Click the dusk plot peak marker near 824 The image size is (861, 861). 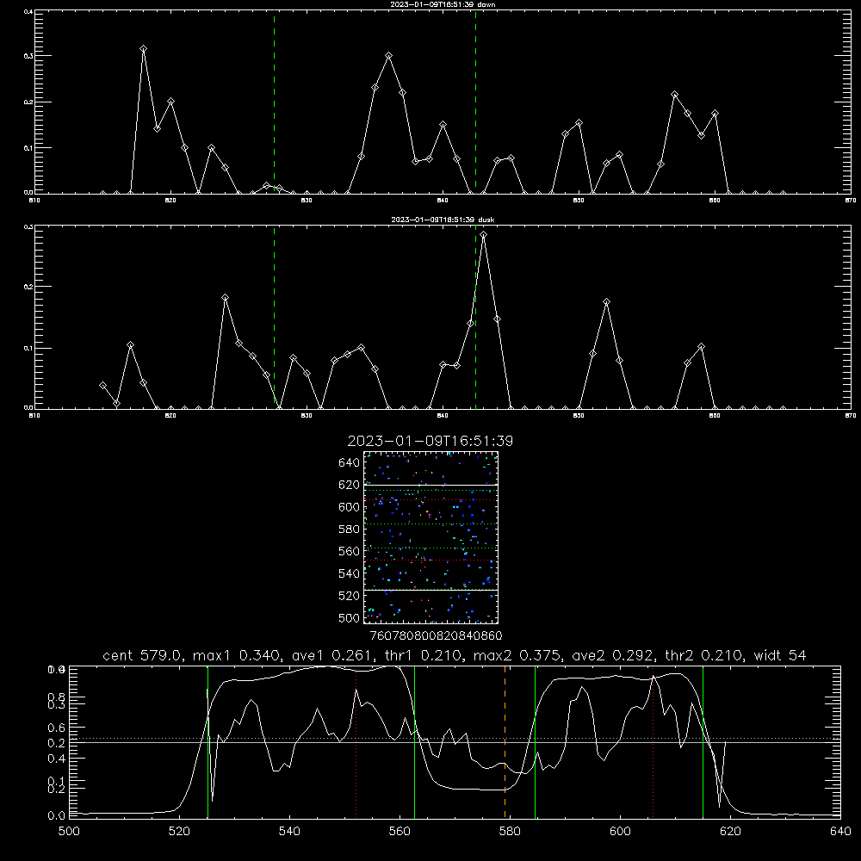click(x=225, y=298)
